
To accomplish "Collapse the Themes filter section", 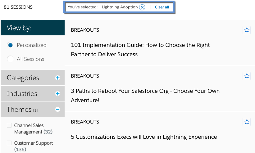I will tap(19, 109).
